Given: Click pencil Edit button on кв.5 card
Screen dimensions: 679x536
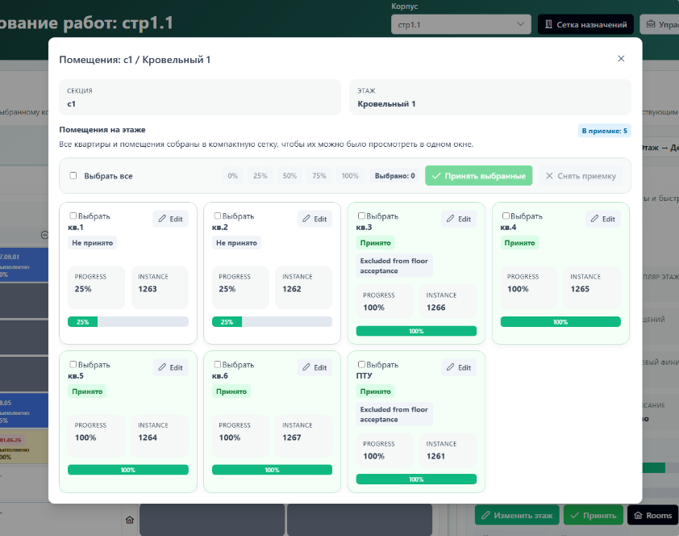Looking at the screenshot, I should pyautogui.click(x=171, y=367).
